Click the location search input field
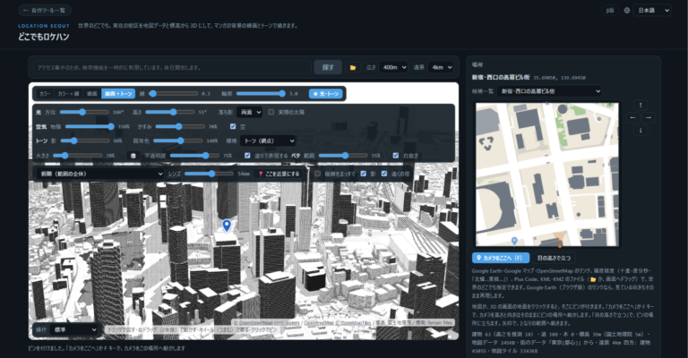Viewport: 688px width, 358px height. pyautogui.click(x=172, y=67)
